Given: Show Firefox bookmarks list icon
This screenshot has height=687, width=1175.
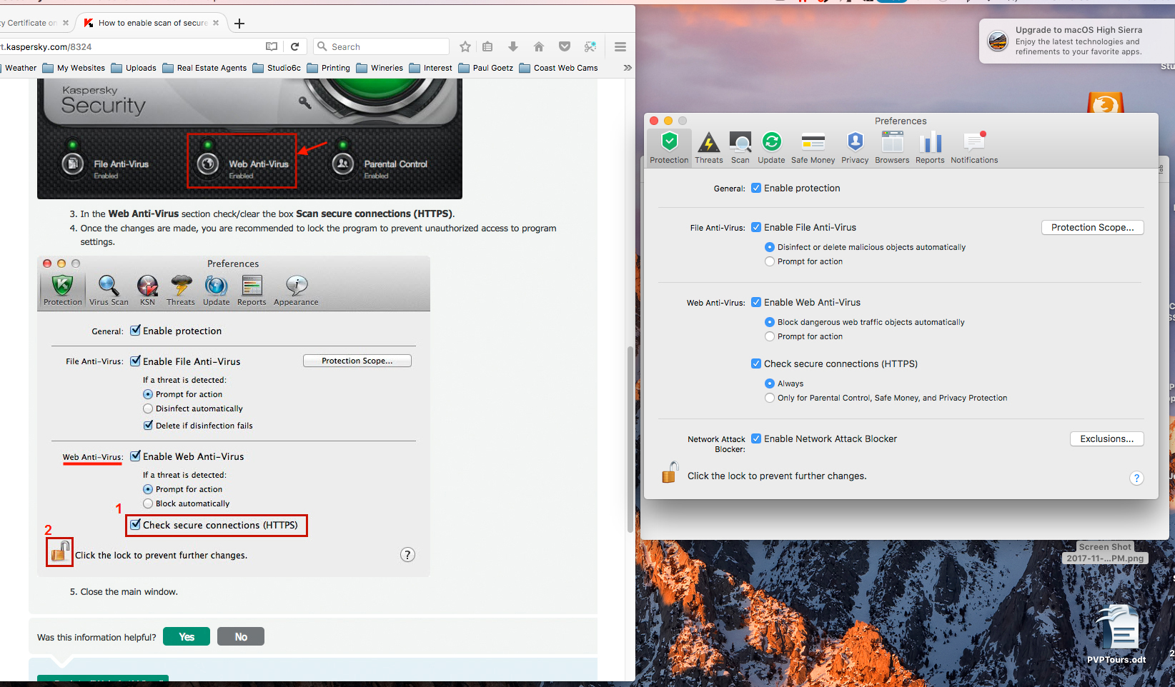Looking at the screenshot, I should (x=487, y=46).
